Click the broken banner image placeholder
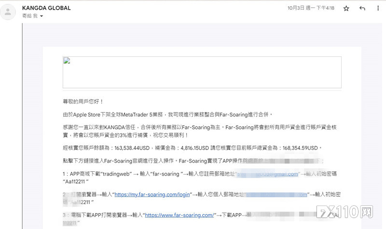This screenshot has width=386, height=229. [202, 72]
